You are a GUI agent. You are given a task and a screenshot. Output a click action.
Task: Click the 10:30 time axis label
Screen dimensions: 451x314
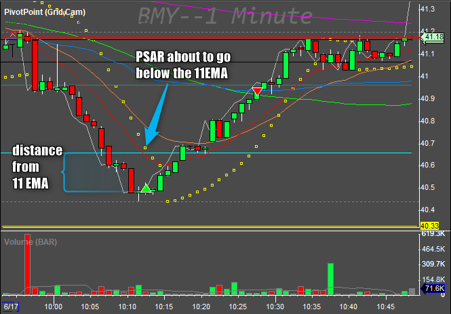275,307
